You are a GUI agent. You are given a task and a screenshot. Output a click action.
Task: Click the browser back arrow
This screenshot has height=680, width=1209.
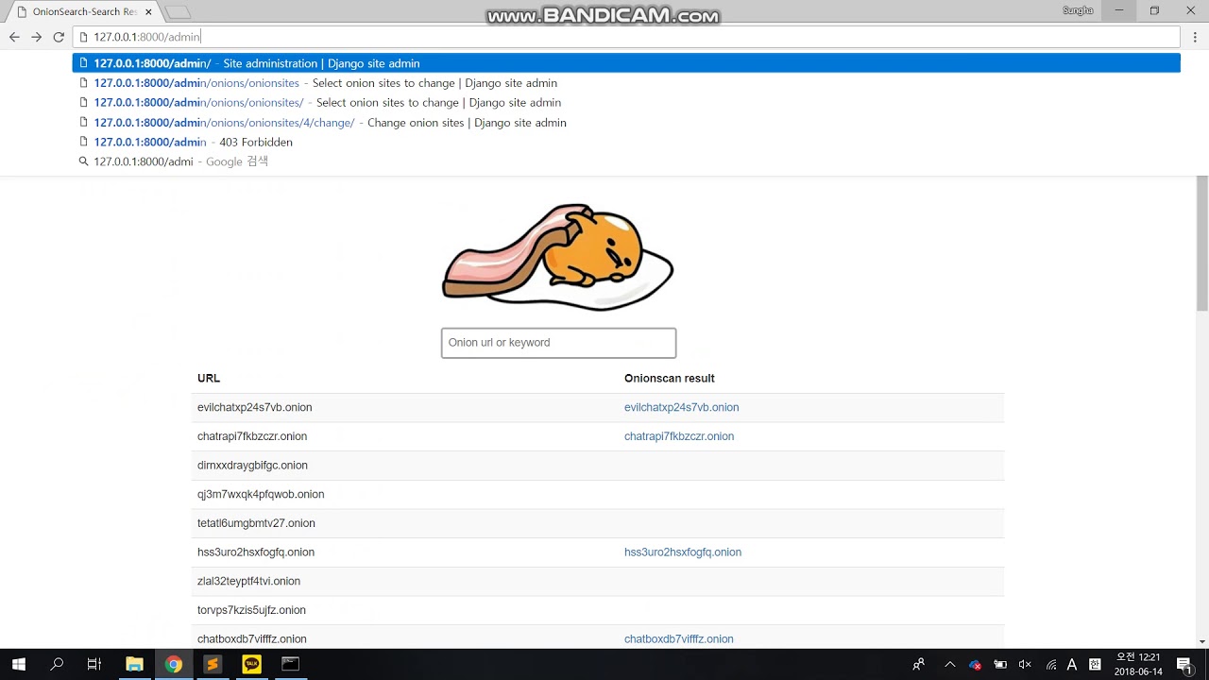click(x=14, y=37)
